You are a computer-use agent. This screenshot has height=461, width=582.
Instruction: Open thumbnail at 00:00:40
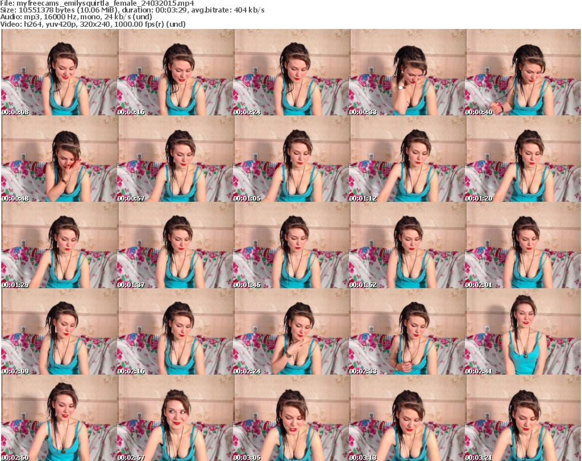coord(523,72)
